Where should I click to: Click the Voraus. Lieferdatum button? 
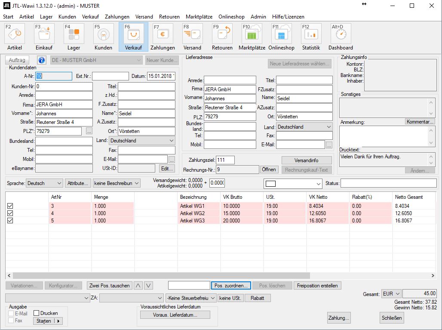(175, 315)
